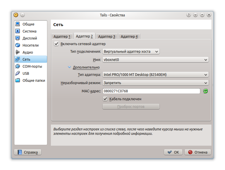This screenshot has height=170, width=225.
Task: Expand the Имя vboxnet0 dropdown
Action: 155,60
